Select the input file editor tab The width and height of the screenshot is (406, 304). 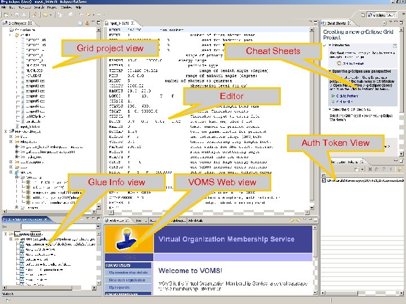[120, 23]
